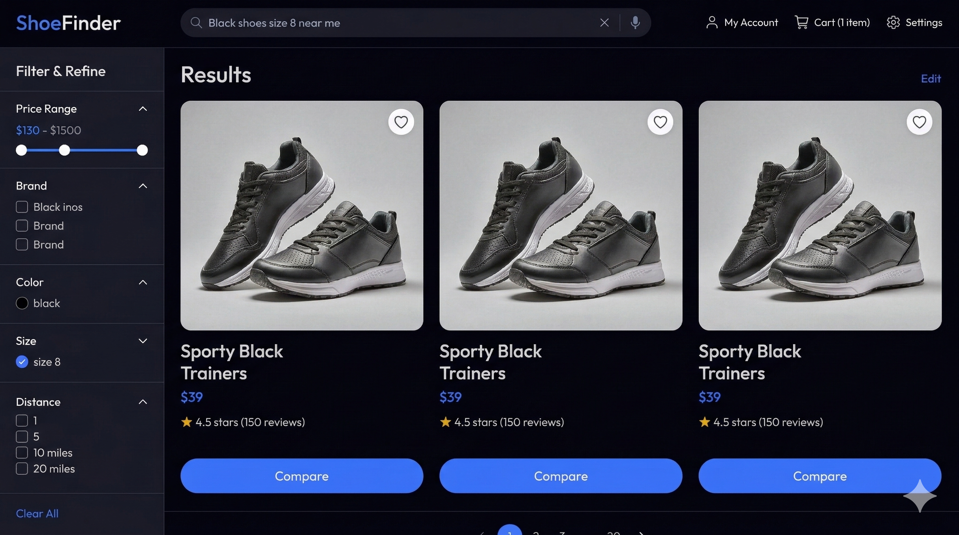Open My Account menu

tap(742, 22)
